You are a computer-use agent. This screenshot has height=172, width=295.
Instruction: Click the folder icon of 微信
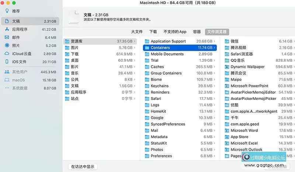tap(227, 41)
